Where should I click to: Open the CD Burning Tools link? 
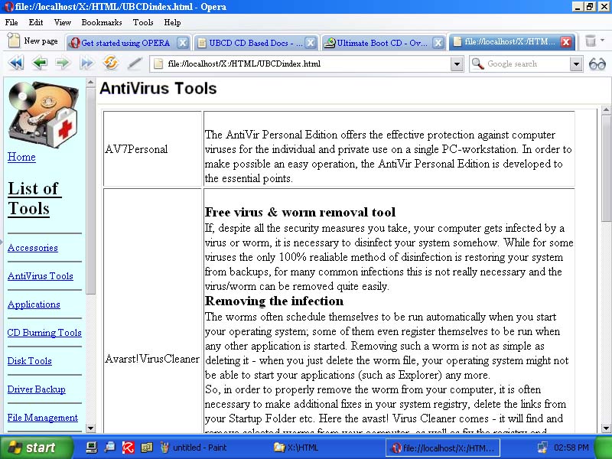click(44, 333)
